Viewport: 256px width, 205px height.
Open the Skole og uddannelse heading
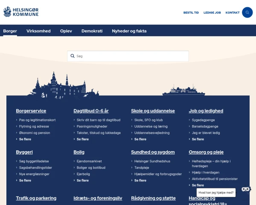(153, 111)
